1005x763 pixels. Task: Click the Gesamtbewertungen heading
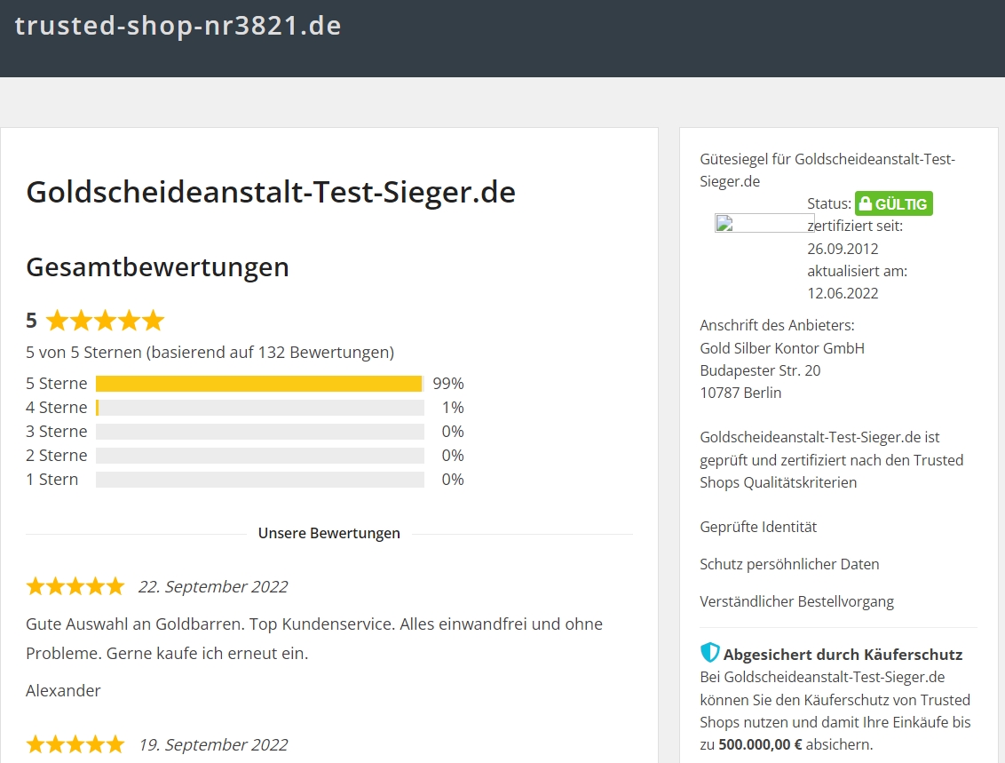tap(158, 267)
